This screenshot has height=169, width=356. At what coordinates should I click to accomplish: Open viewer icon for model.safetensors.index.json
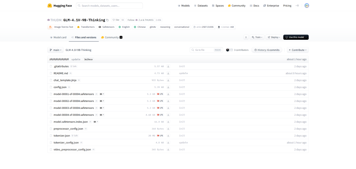(96, 122)
